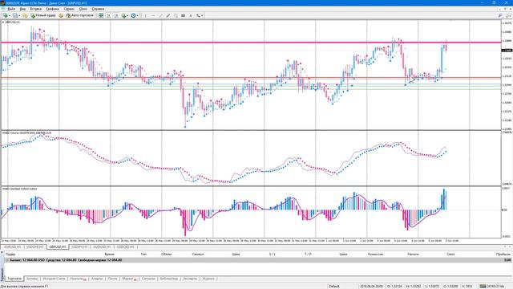
Task: Select the vertical line drawing tool
Action: [x=146, y=15]
